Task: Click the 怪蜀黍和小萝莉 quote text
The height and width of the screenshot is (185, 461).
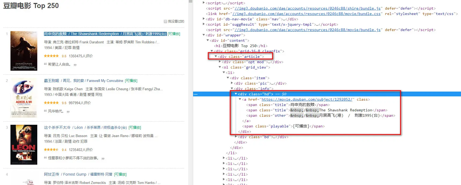Action: pyautogui.click(x=73, y=158)
